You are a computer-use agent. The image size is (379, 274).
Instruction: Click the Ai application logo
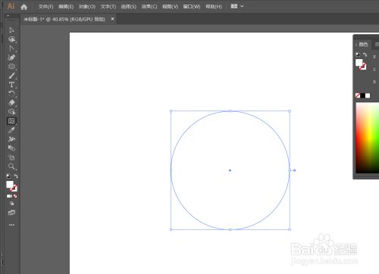click(x=11, y=6)
